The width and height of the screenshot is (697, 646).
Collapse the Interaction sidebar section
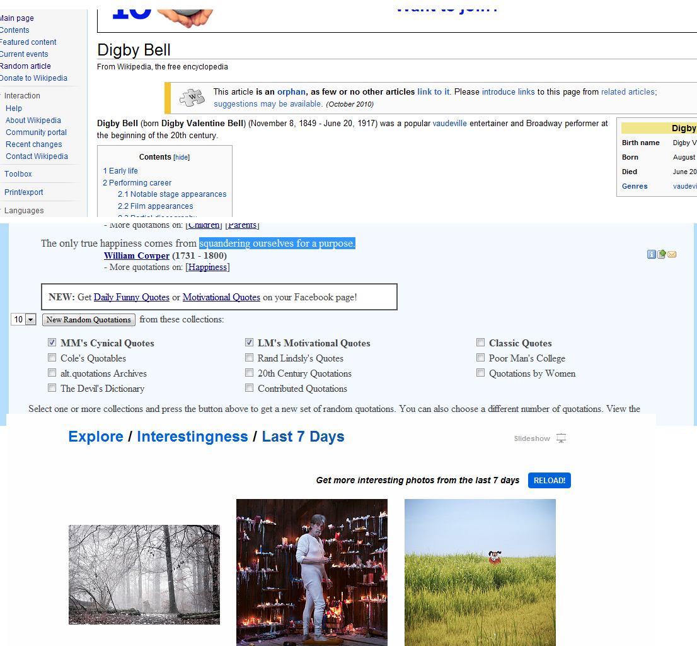21,96
